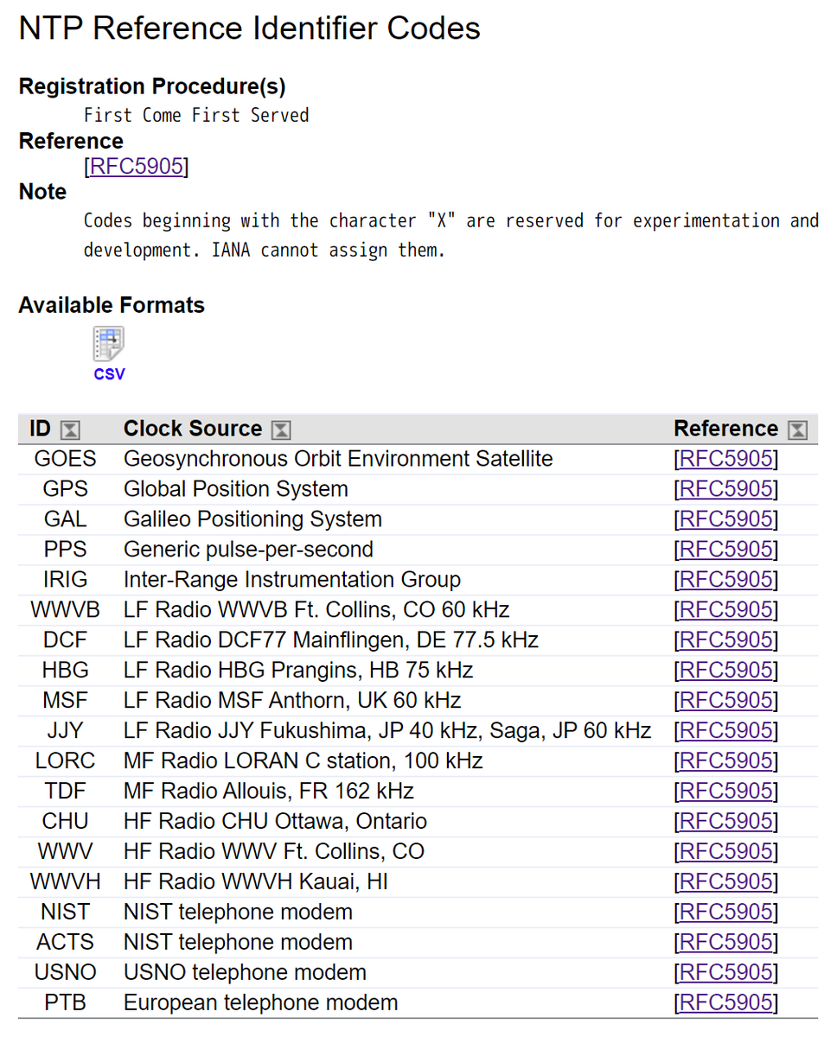Open RFC5905 link on the PTB row
Viewport: 837px width, 1037px height.
coord(725,1002)
